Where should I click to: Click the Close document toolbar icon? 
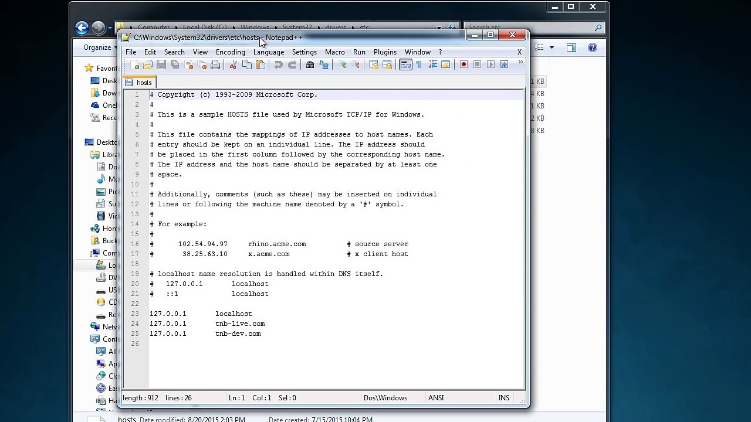[x=188, y=64]
